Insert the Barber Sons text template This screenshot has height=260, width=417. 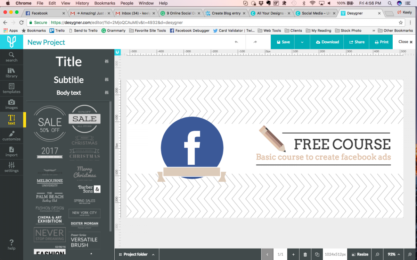pyautogui.click(x=89, y=189)
